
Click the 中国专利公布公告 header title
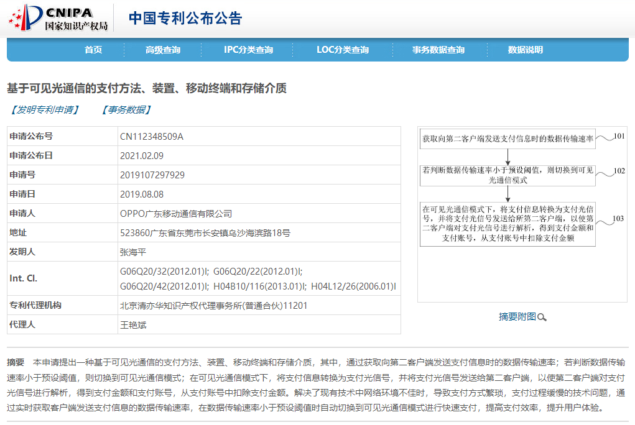coord(184,19)
